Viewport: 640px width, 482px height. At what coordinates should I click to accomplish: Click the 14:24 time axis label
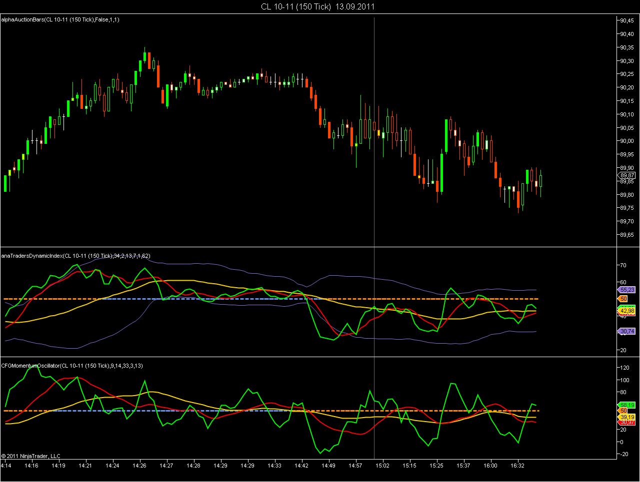point(112,465)
